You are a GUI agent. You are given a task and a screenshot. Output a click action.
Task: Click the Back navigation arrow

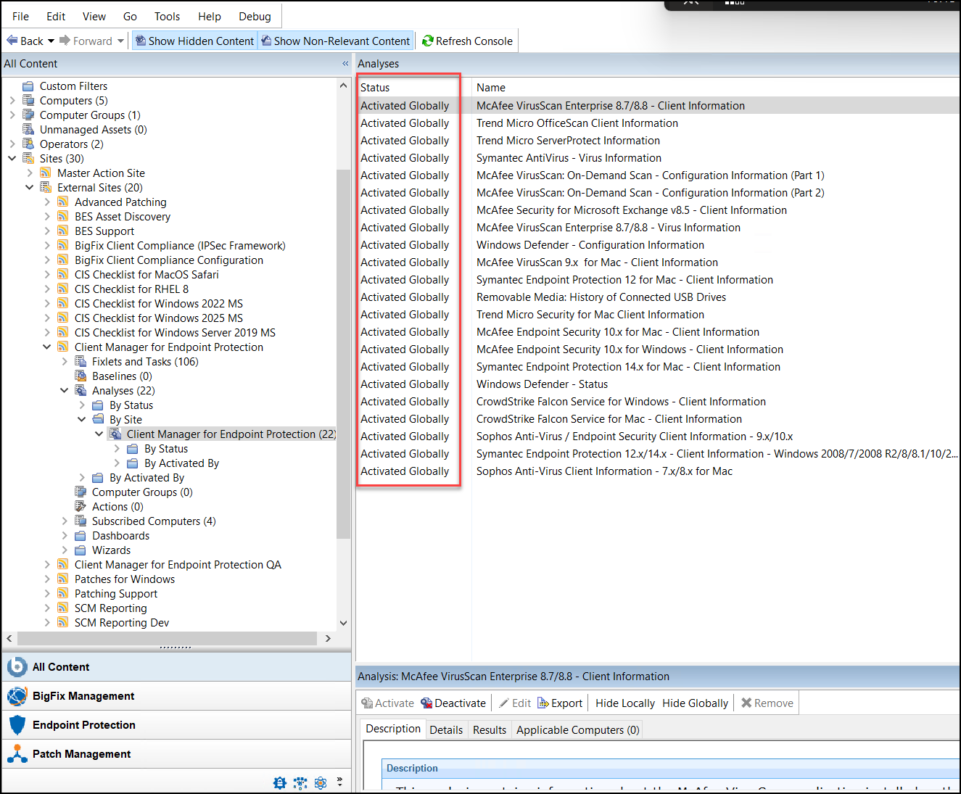(12, 41)
